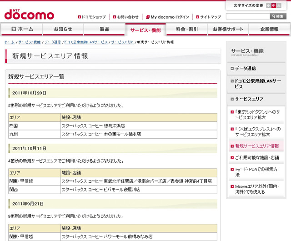Click the NTT docomo logo

29,15
